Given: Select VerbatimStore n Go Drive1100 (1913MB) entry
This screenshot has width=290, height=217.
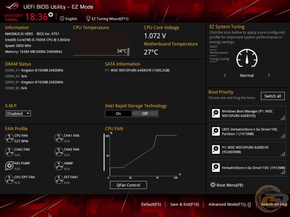Looking at the screenshot, I should coord(248,168).
